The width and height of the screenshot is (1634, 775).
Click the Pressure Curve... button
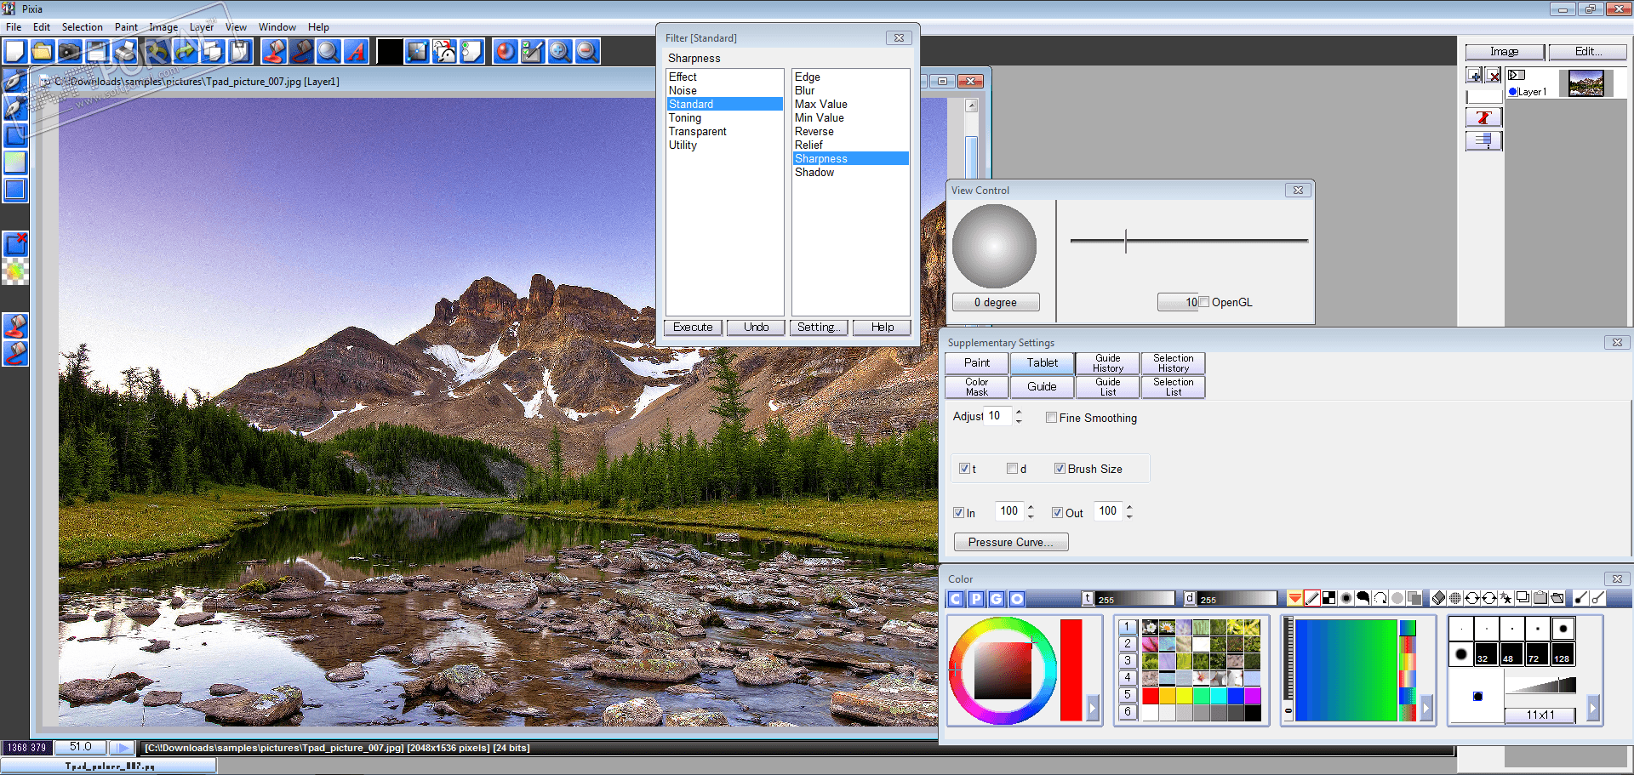(1010, 542)
